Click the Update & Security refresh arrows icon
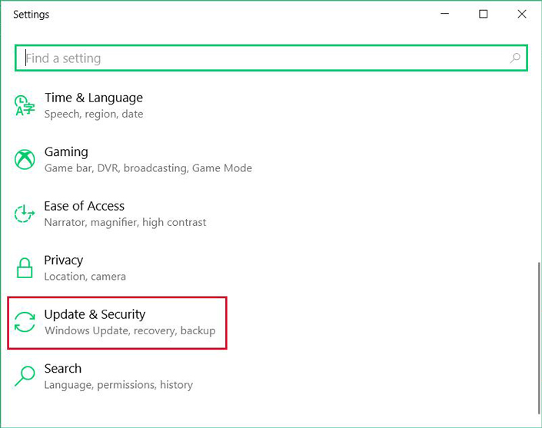The height and width of the screenshot is (428, 542). coord(25,322)
